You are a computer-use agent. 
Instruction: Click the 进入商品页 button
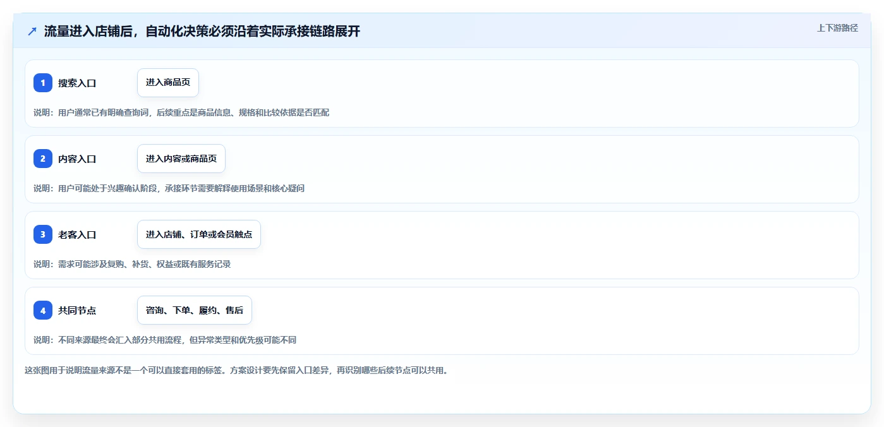168,83
